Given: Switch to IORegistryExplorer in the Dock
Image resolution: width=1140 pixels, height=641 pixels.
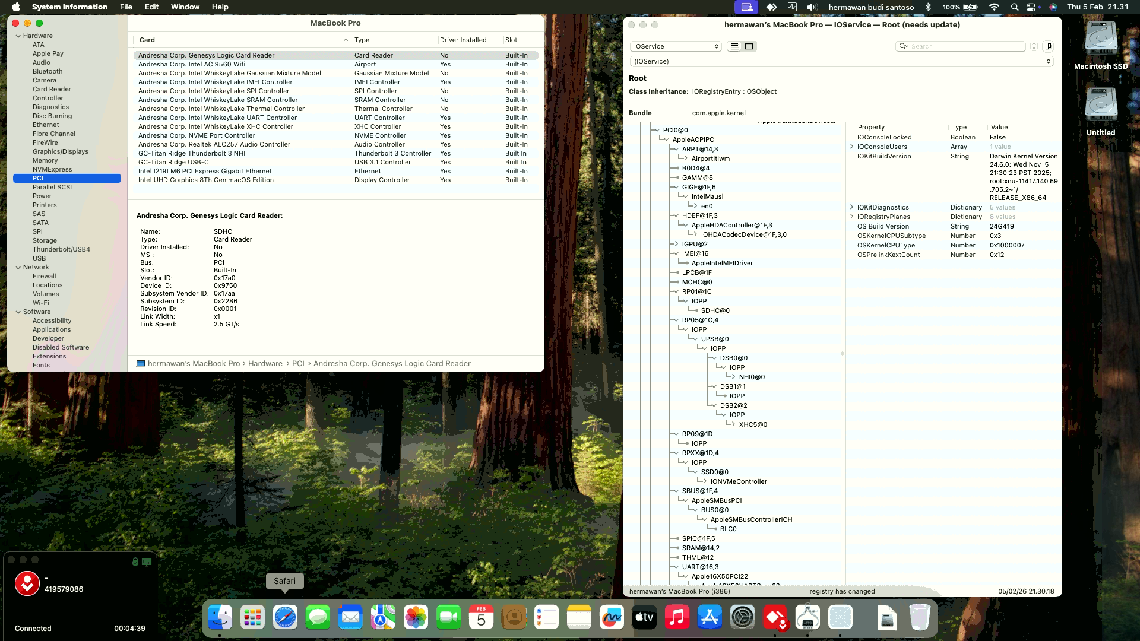Looking at the screenshot, I should tap(840, 618).
